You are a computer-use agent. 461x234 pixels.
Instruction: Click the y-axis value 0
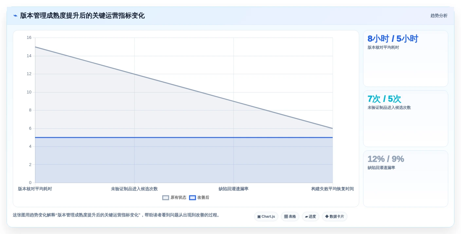click(x=30, y=183)
